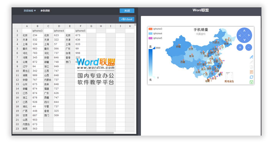Pan the map left with the arrow
This screenshot has height=146, width=273.
pos(240,35)
